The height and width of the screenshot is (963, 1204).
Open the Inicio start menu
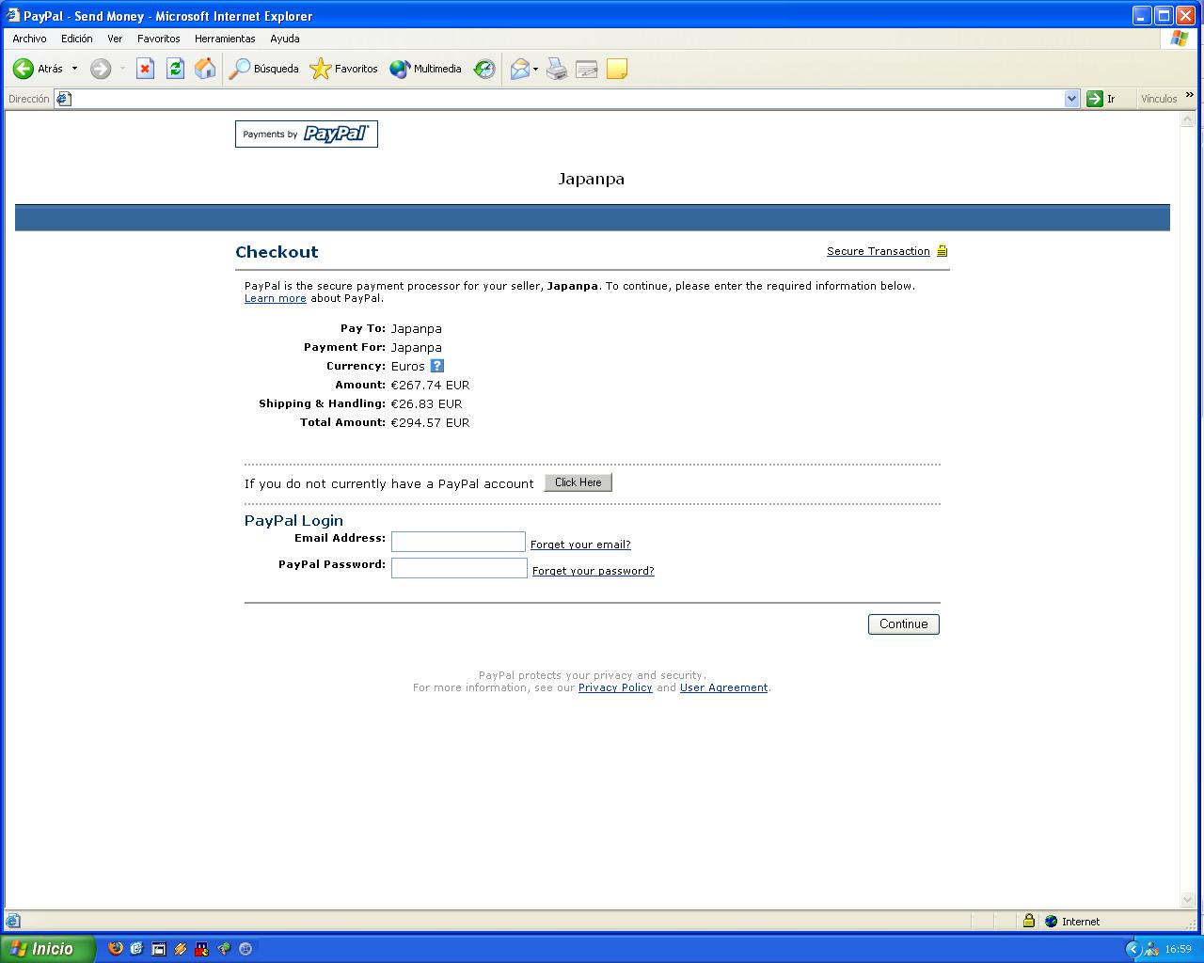(47, 949)
